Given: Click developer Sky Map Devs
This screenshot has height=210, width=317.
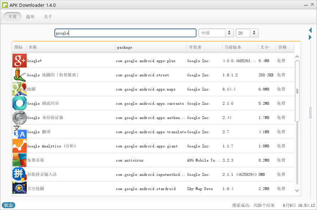Looking at the screenshot, I should [200, 189].
